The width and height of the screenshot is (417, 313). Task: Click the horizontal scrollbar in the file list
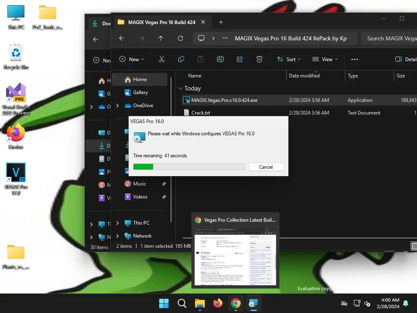coord(300,238)
